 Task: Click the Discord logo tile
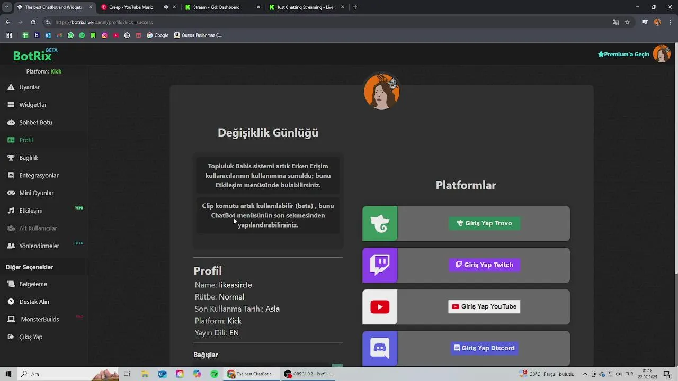(380, 348)
